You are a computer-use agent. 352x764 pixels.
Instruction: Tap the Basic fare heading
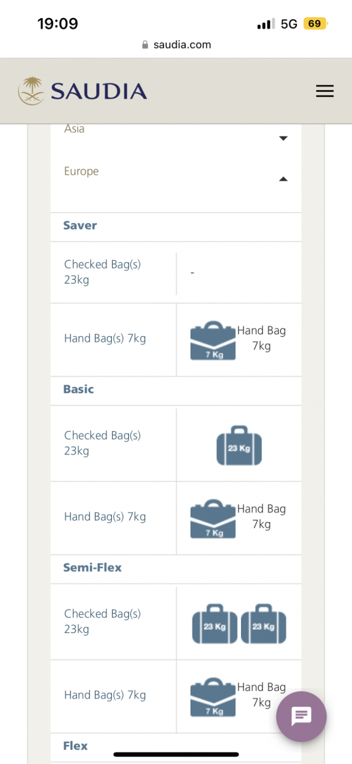78,389
